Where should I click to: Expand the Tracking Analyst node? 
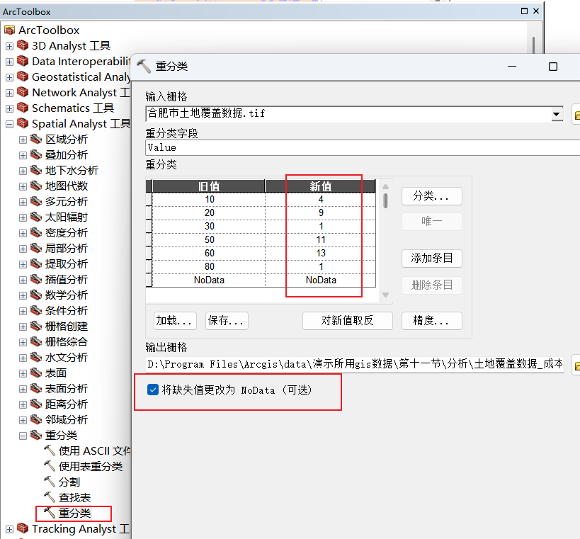pyautogui.click(x=9, y=529)
